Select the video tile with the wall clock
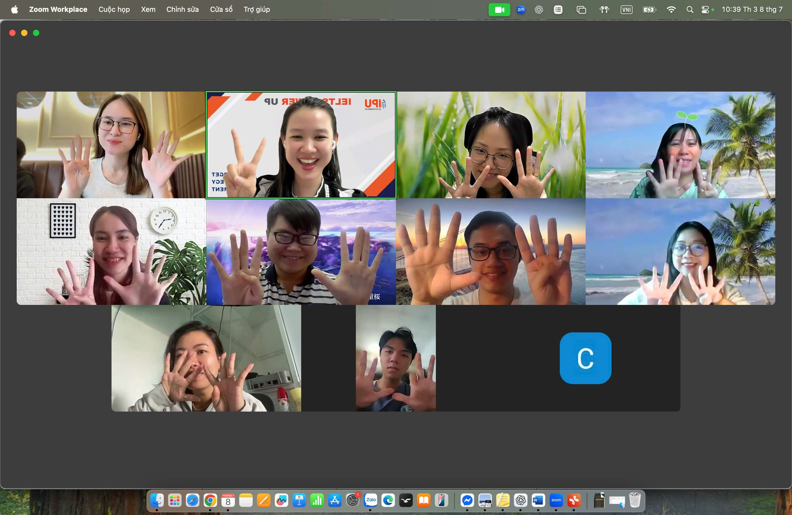Image resolution: width=792 pixels, height=515 pixels. pyautogui.click(x=112, y=252)
